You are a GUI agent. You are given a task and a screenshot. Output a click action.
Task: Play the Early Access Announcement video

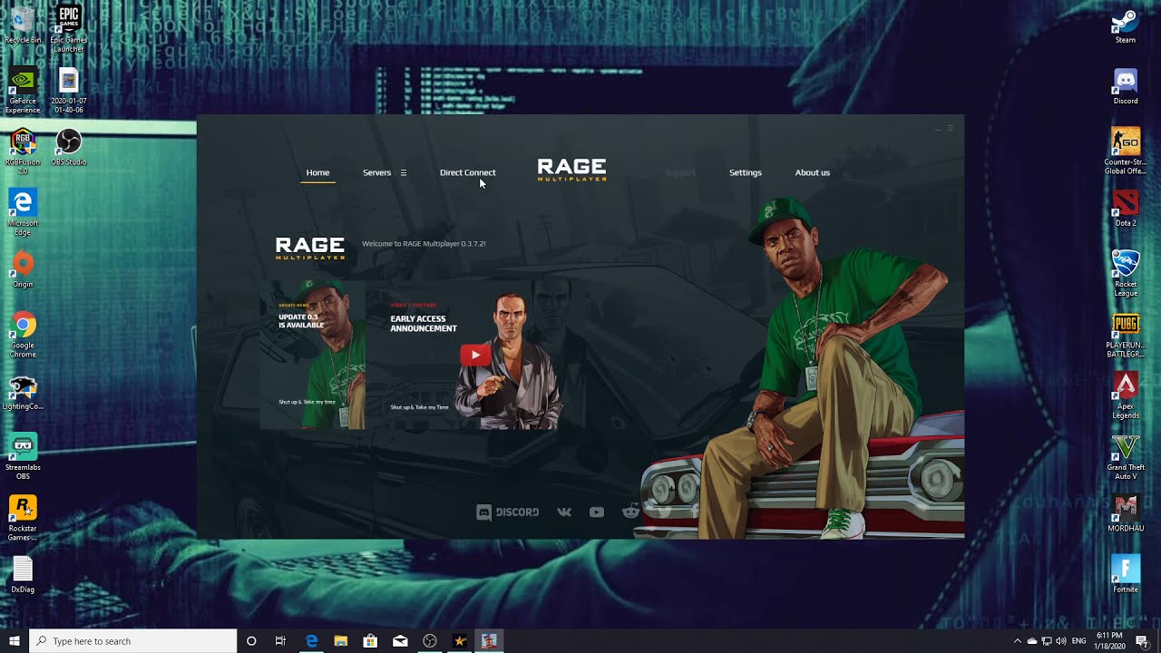pyautogui.click(x=475, y=355)
